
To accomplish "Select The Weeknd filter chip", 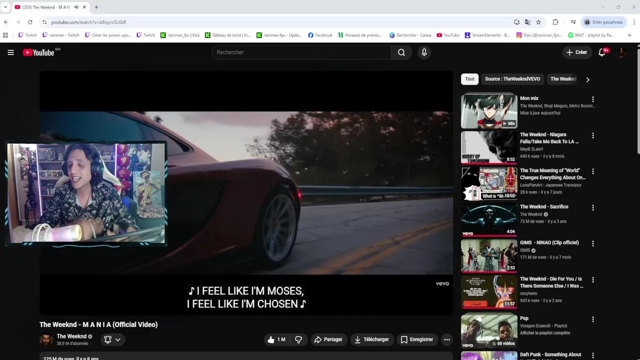I will pos(562,79).
